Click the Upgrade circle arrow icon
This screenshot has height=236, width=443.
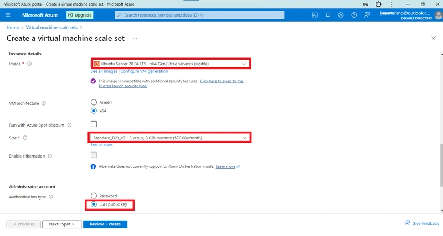[x=70, y=15]
